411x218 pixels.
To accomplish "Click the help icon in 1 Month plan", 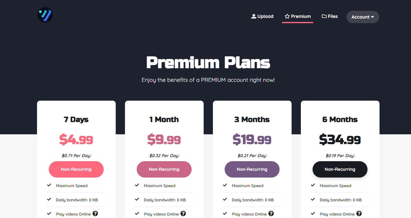I will pyautogui.click(x=183, y=213).
